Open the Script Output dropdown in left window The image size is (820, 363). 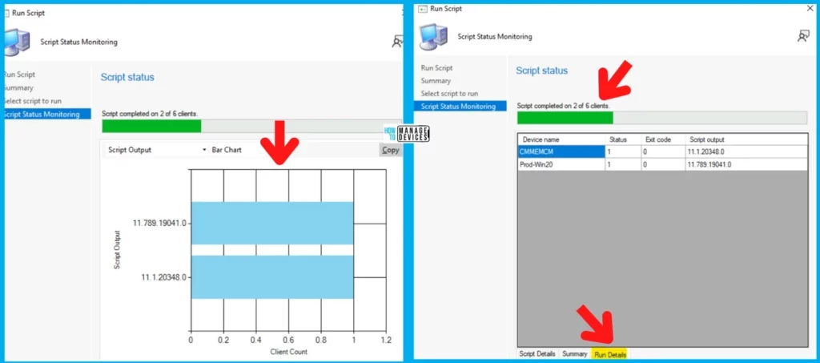coord(156,150)
